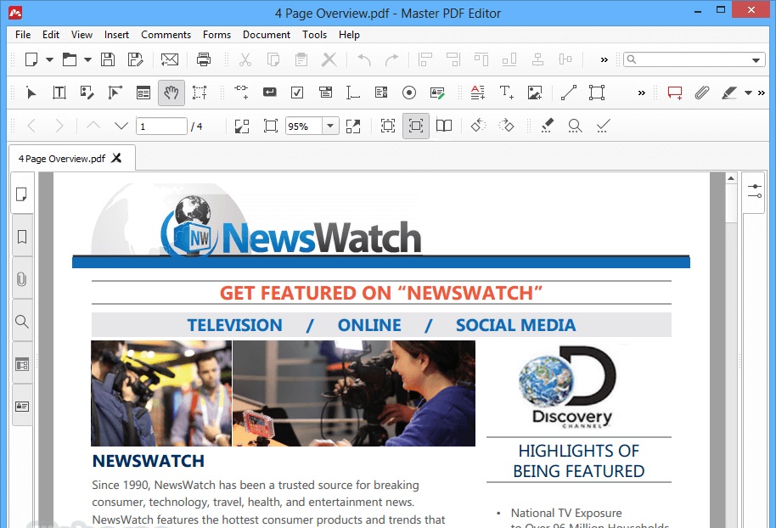Toggle the continuous page layout button
This screenshot has width=776, height=528.
[x=416, y=126]
